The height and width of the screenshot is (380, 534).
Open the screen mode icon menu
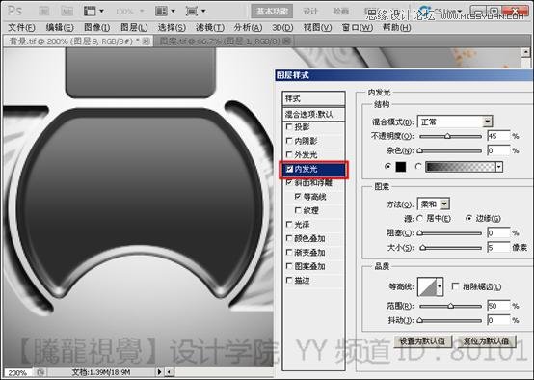pos(196,11)
